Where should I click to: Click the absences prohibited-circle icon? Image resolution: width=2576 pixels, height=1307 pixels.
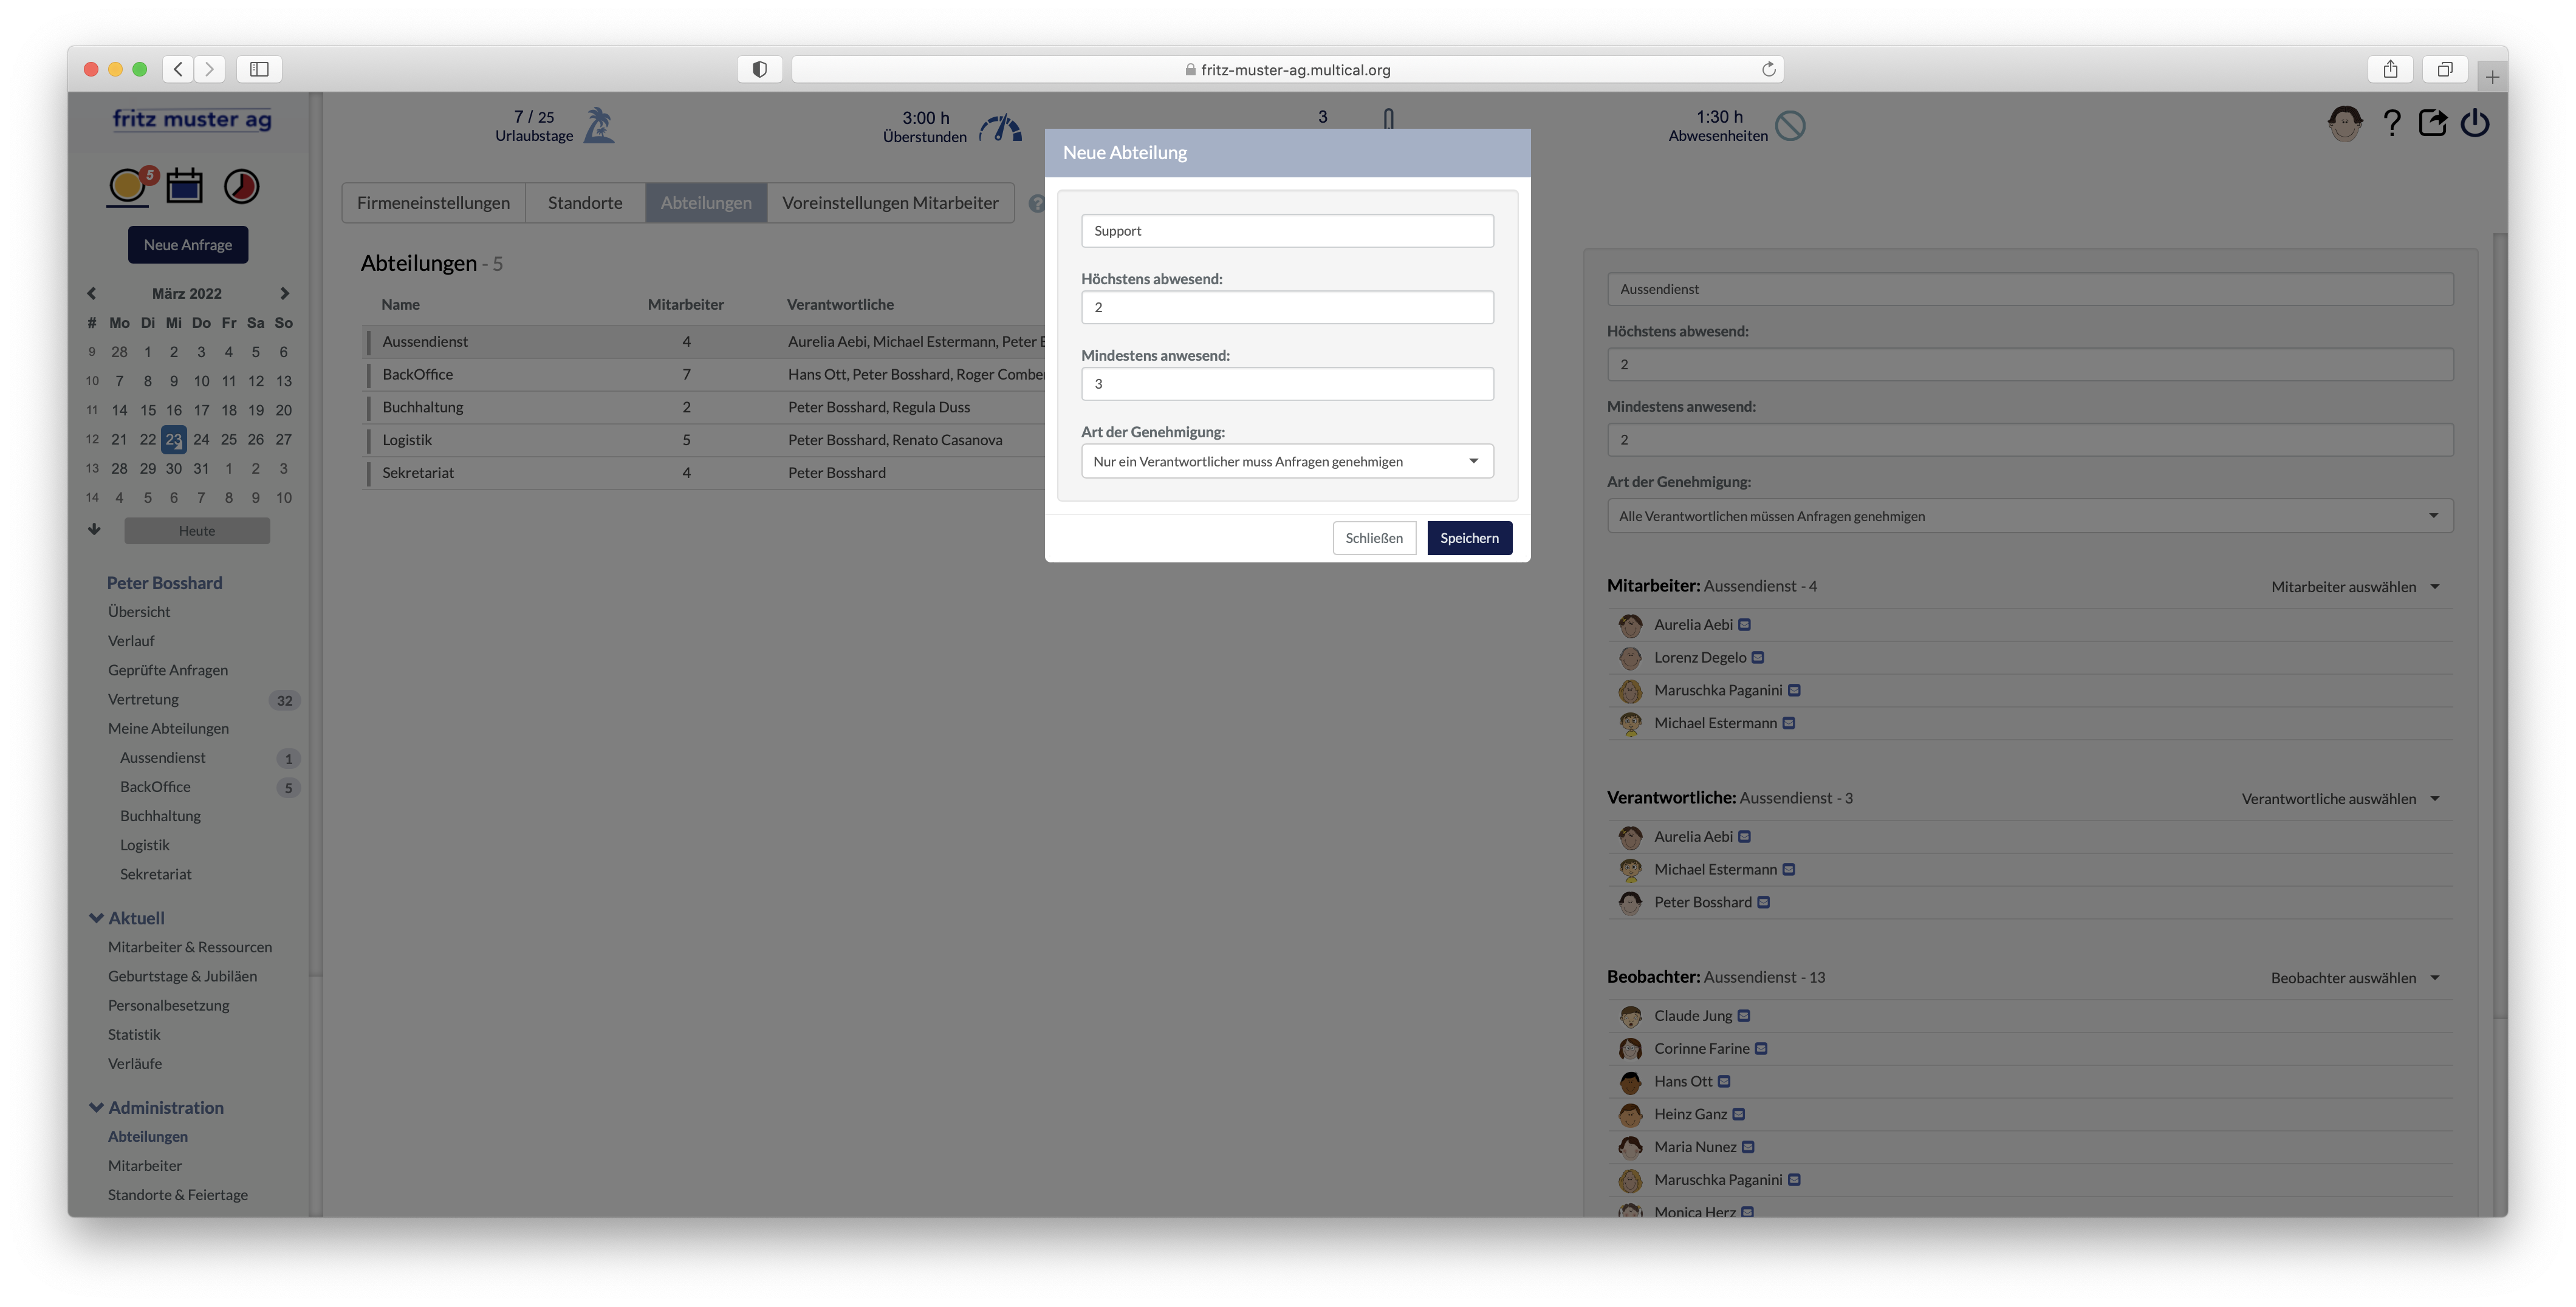click(x=1790, y=126)
